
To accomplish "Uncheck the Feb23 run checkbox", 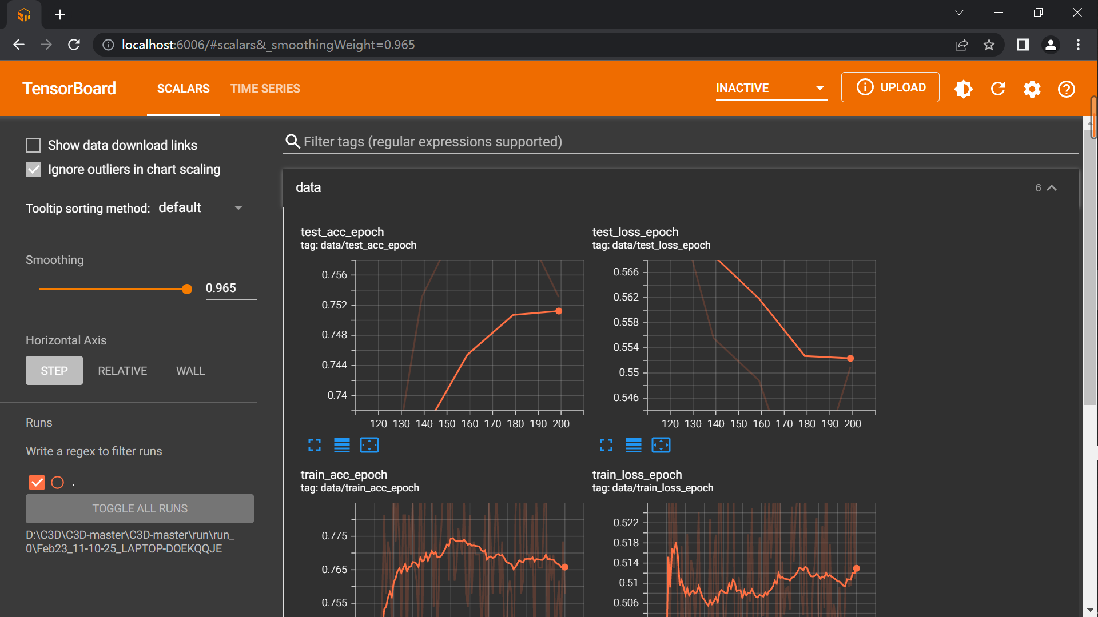I will [36, 482].
